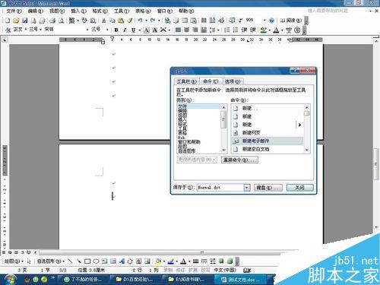Open the 格式 menu in the menu bar
This screenshot has height=285, width=380.
tap(100, 11)
